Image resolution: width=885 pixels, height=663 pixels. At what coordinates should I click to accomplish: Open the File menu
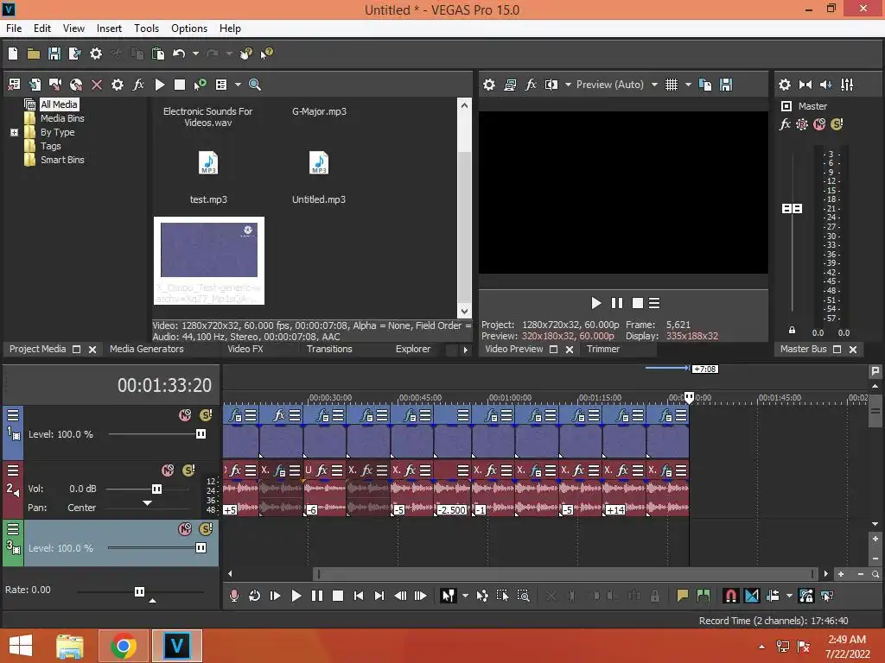(x=14, y=28)
